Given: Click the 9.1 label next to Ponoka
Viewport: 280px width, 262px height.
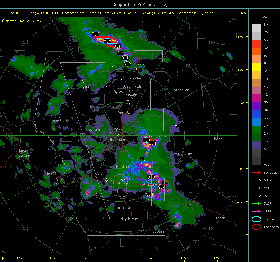Looking at the screenshot, I should [138, 69].
